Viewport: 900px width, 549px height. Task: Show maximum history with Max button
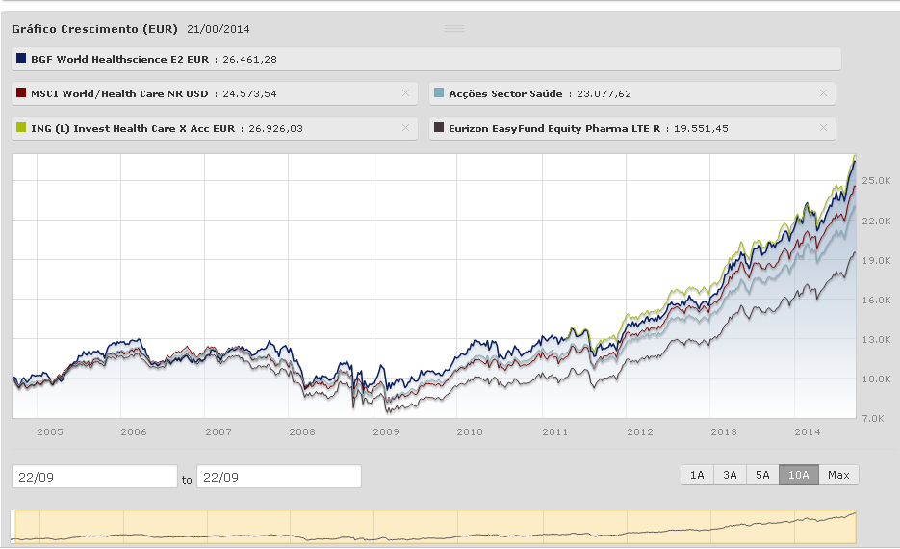(838, 475)
